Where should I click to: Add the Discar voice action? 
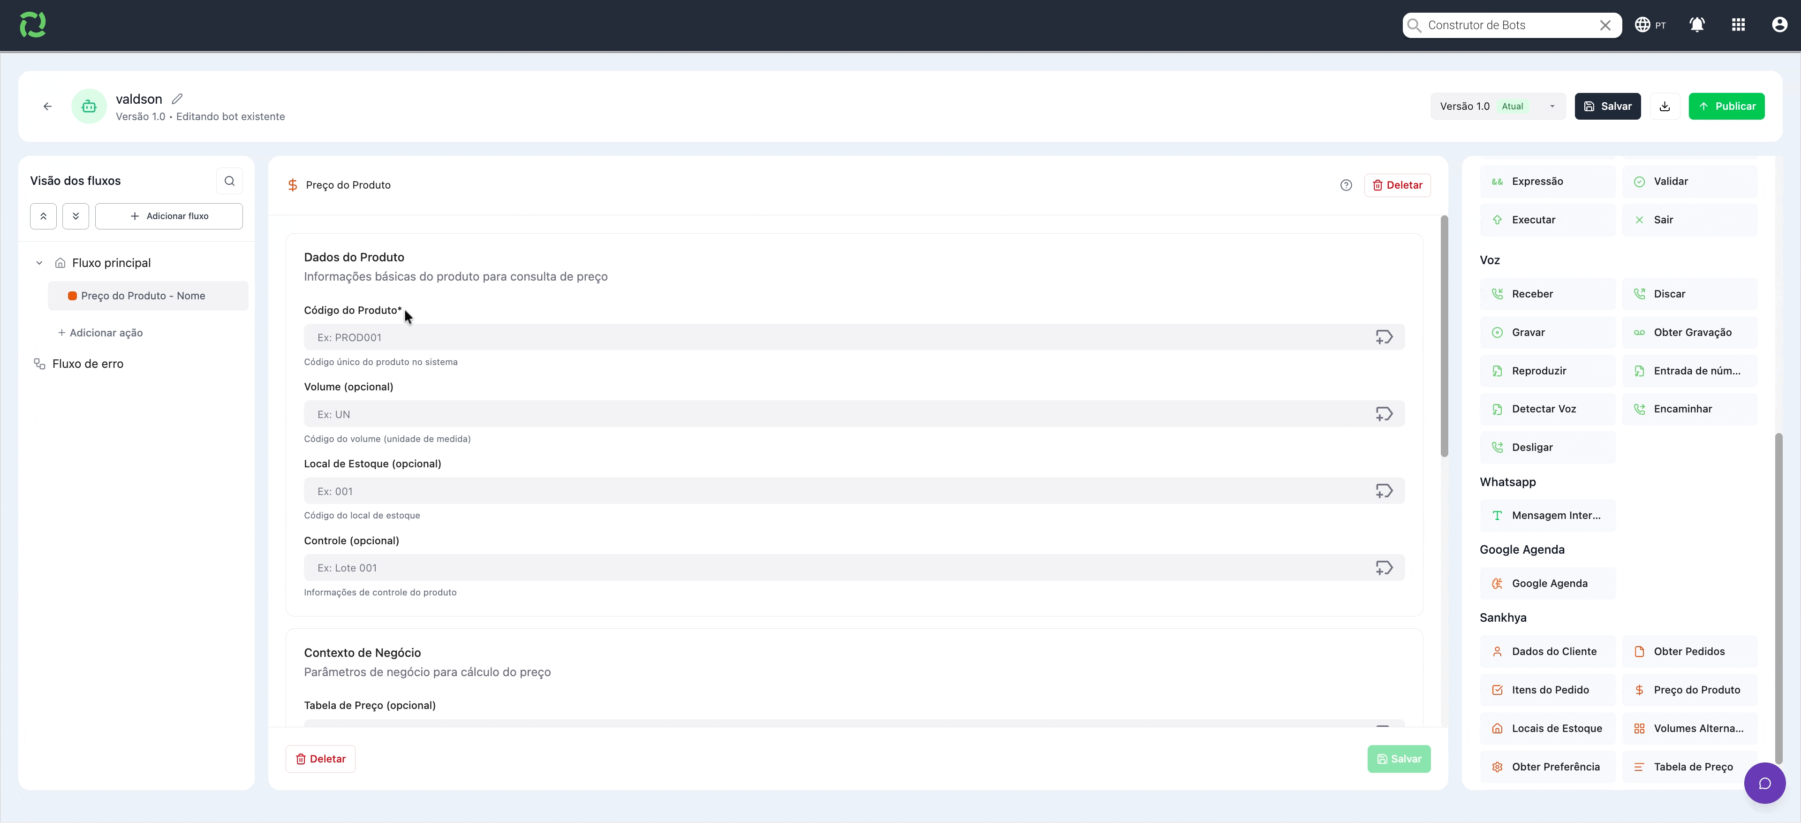(x=1689, y=294)
